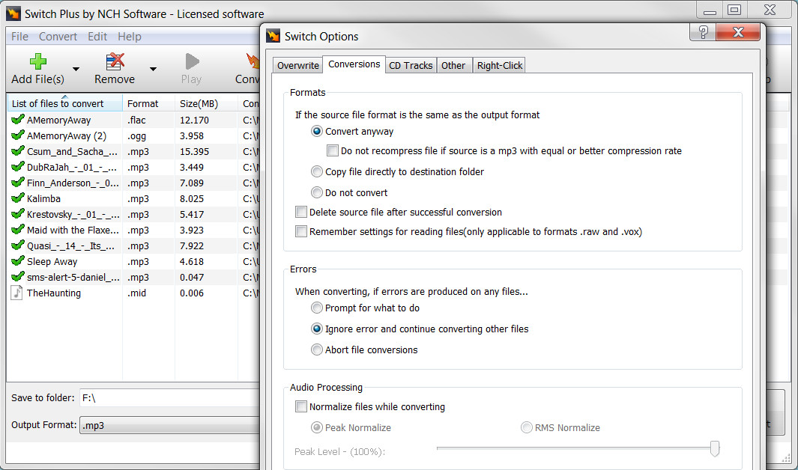The width and height of the screenshot is (798, 470).
Task: Click the music note icon beside TheHaunting
Action: (16, 293)
